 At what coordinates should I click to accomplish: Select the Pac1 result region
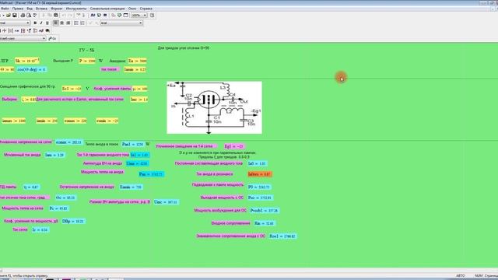click(132, 144)
